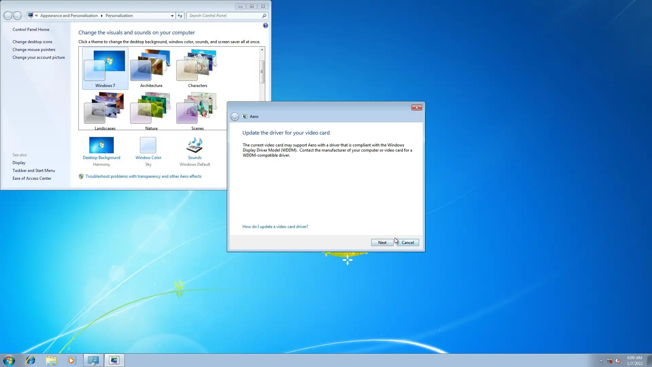Viewport: 652px width, 367px height.
Task: Click the Control Panel help icon
Action: coord(265,25)
